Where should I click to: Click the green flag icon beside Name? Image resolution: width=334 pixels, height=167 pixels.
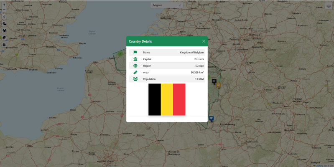coord(135,53)
